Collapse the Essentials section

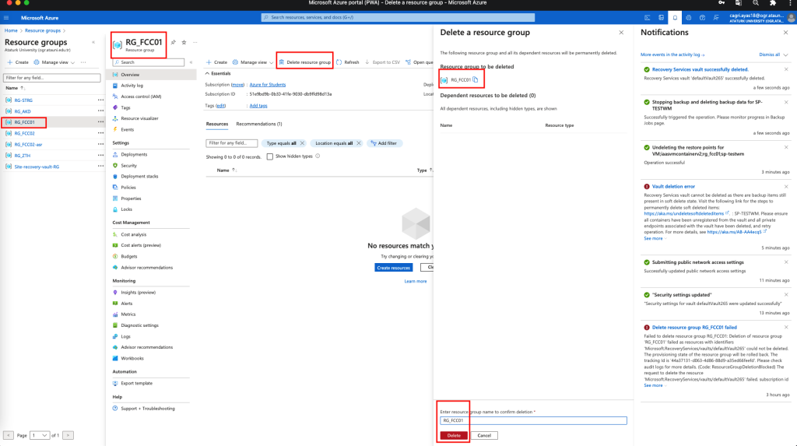tap(207, 73)
